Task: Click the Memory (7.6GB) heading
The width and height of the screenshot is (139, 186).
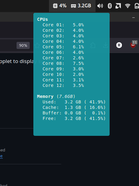Action: pyautogui.click(x=56, y=96)
